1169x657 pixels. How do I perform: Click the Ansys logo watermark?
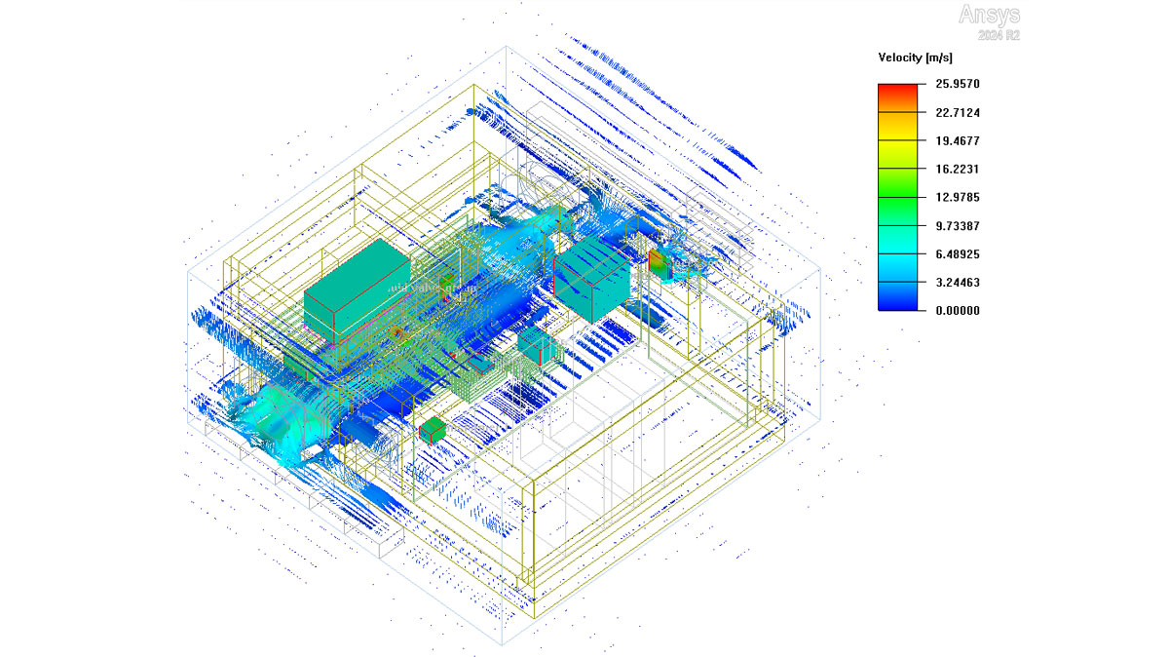click(x=990, y=15)
